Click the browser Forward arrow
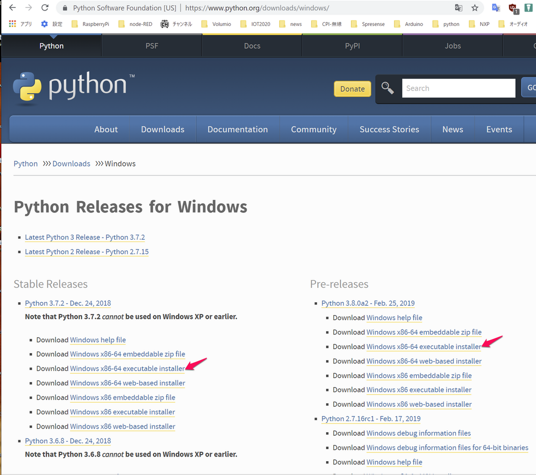 (x=29, y=8)
